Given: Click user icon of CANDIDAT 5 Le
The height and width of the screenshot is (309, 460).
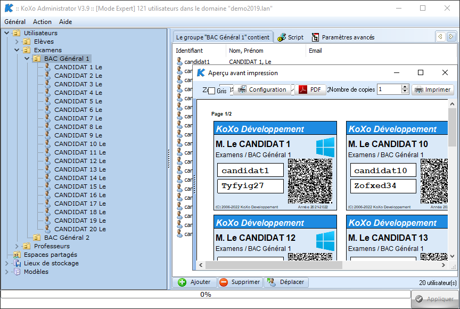Looking at the screenshot, I should pyautogui.click(x=47, y=101).
